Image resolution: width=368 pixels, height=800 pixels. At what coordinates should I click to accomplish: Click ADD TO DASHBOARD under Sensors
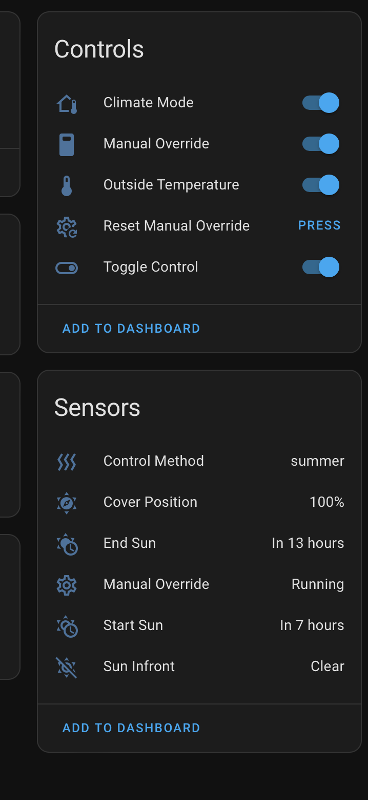pyautogui.click(x=131, y=728)
